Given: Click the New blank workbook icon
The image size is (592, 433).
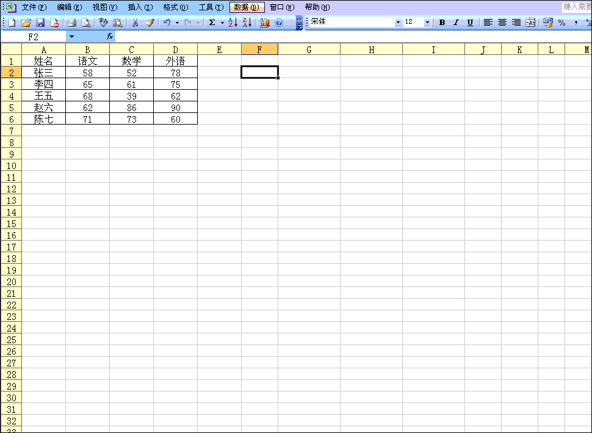Looking at the screenshot, I should pyautogui.click(x=12, y=23).
